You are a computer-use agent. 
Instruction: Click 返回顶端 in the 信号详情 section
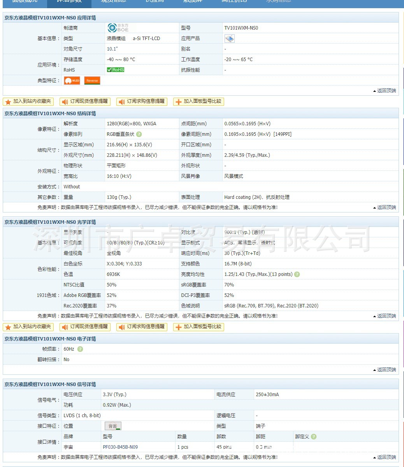pos(385,457)
